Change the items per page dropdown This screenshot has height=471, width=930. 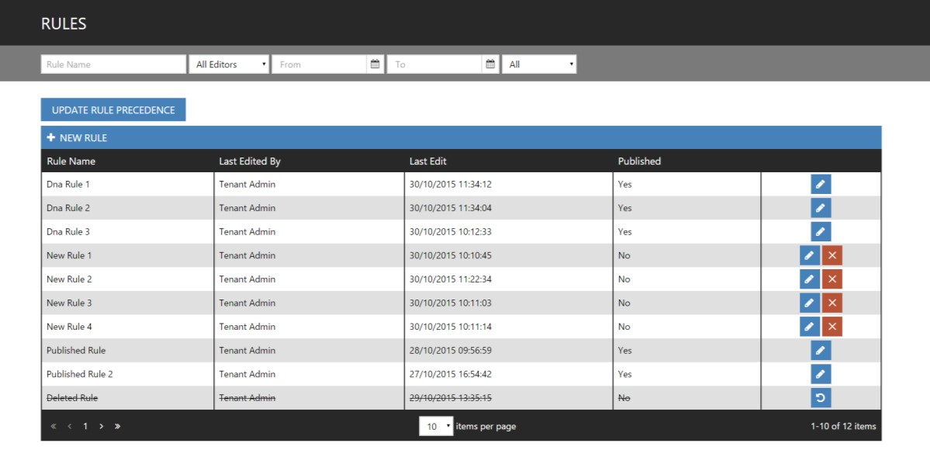pos(436,426)
